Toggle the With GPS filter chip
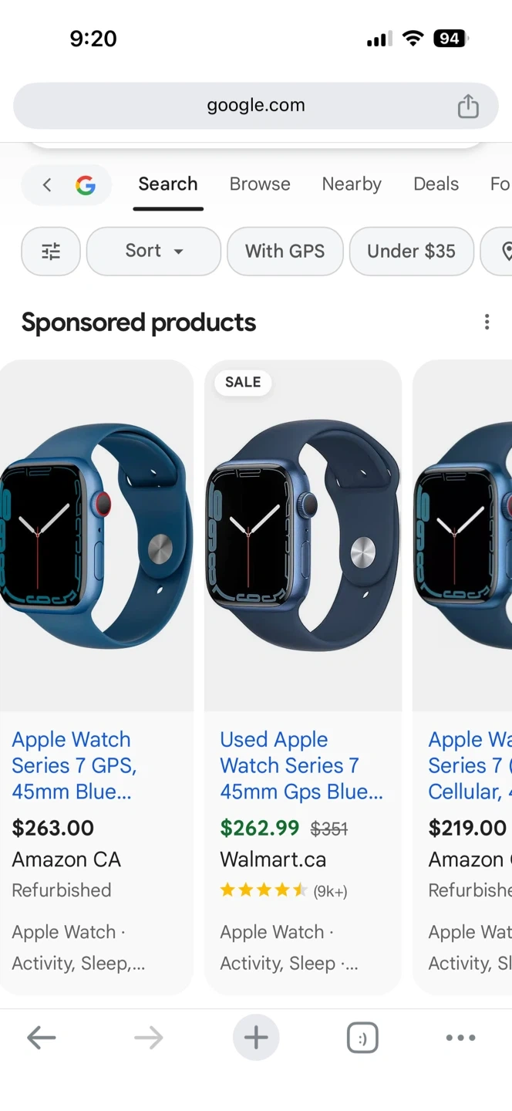 pos(285,251)
